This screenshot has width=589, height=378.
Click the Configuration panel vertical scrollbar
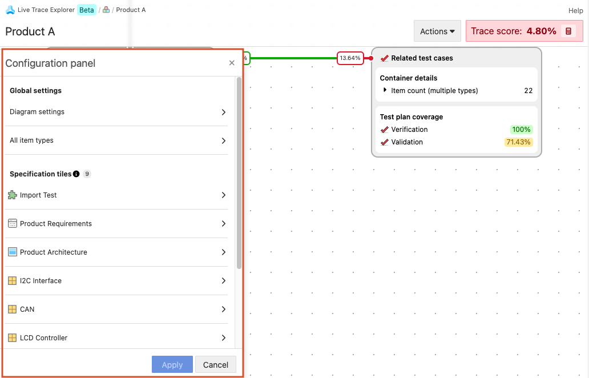tap(239, 171)
